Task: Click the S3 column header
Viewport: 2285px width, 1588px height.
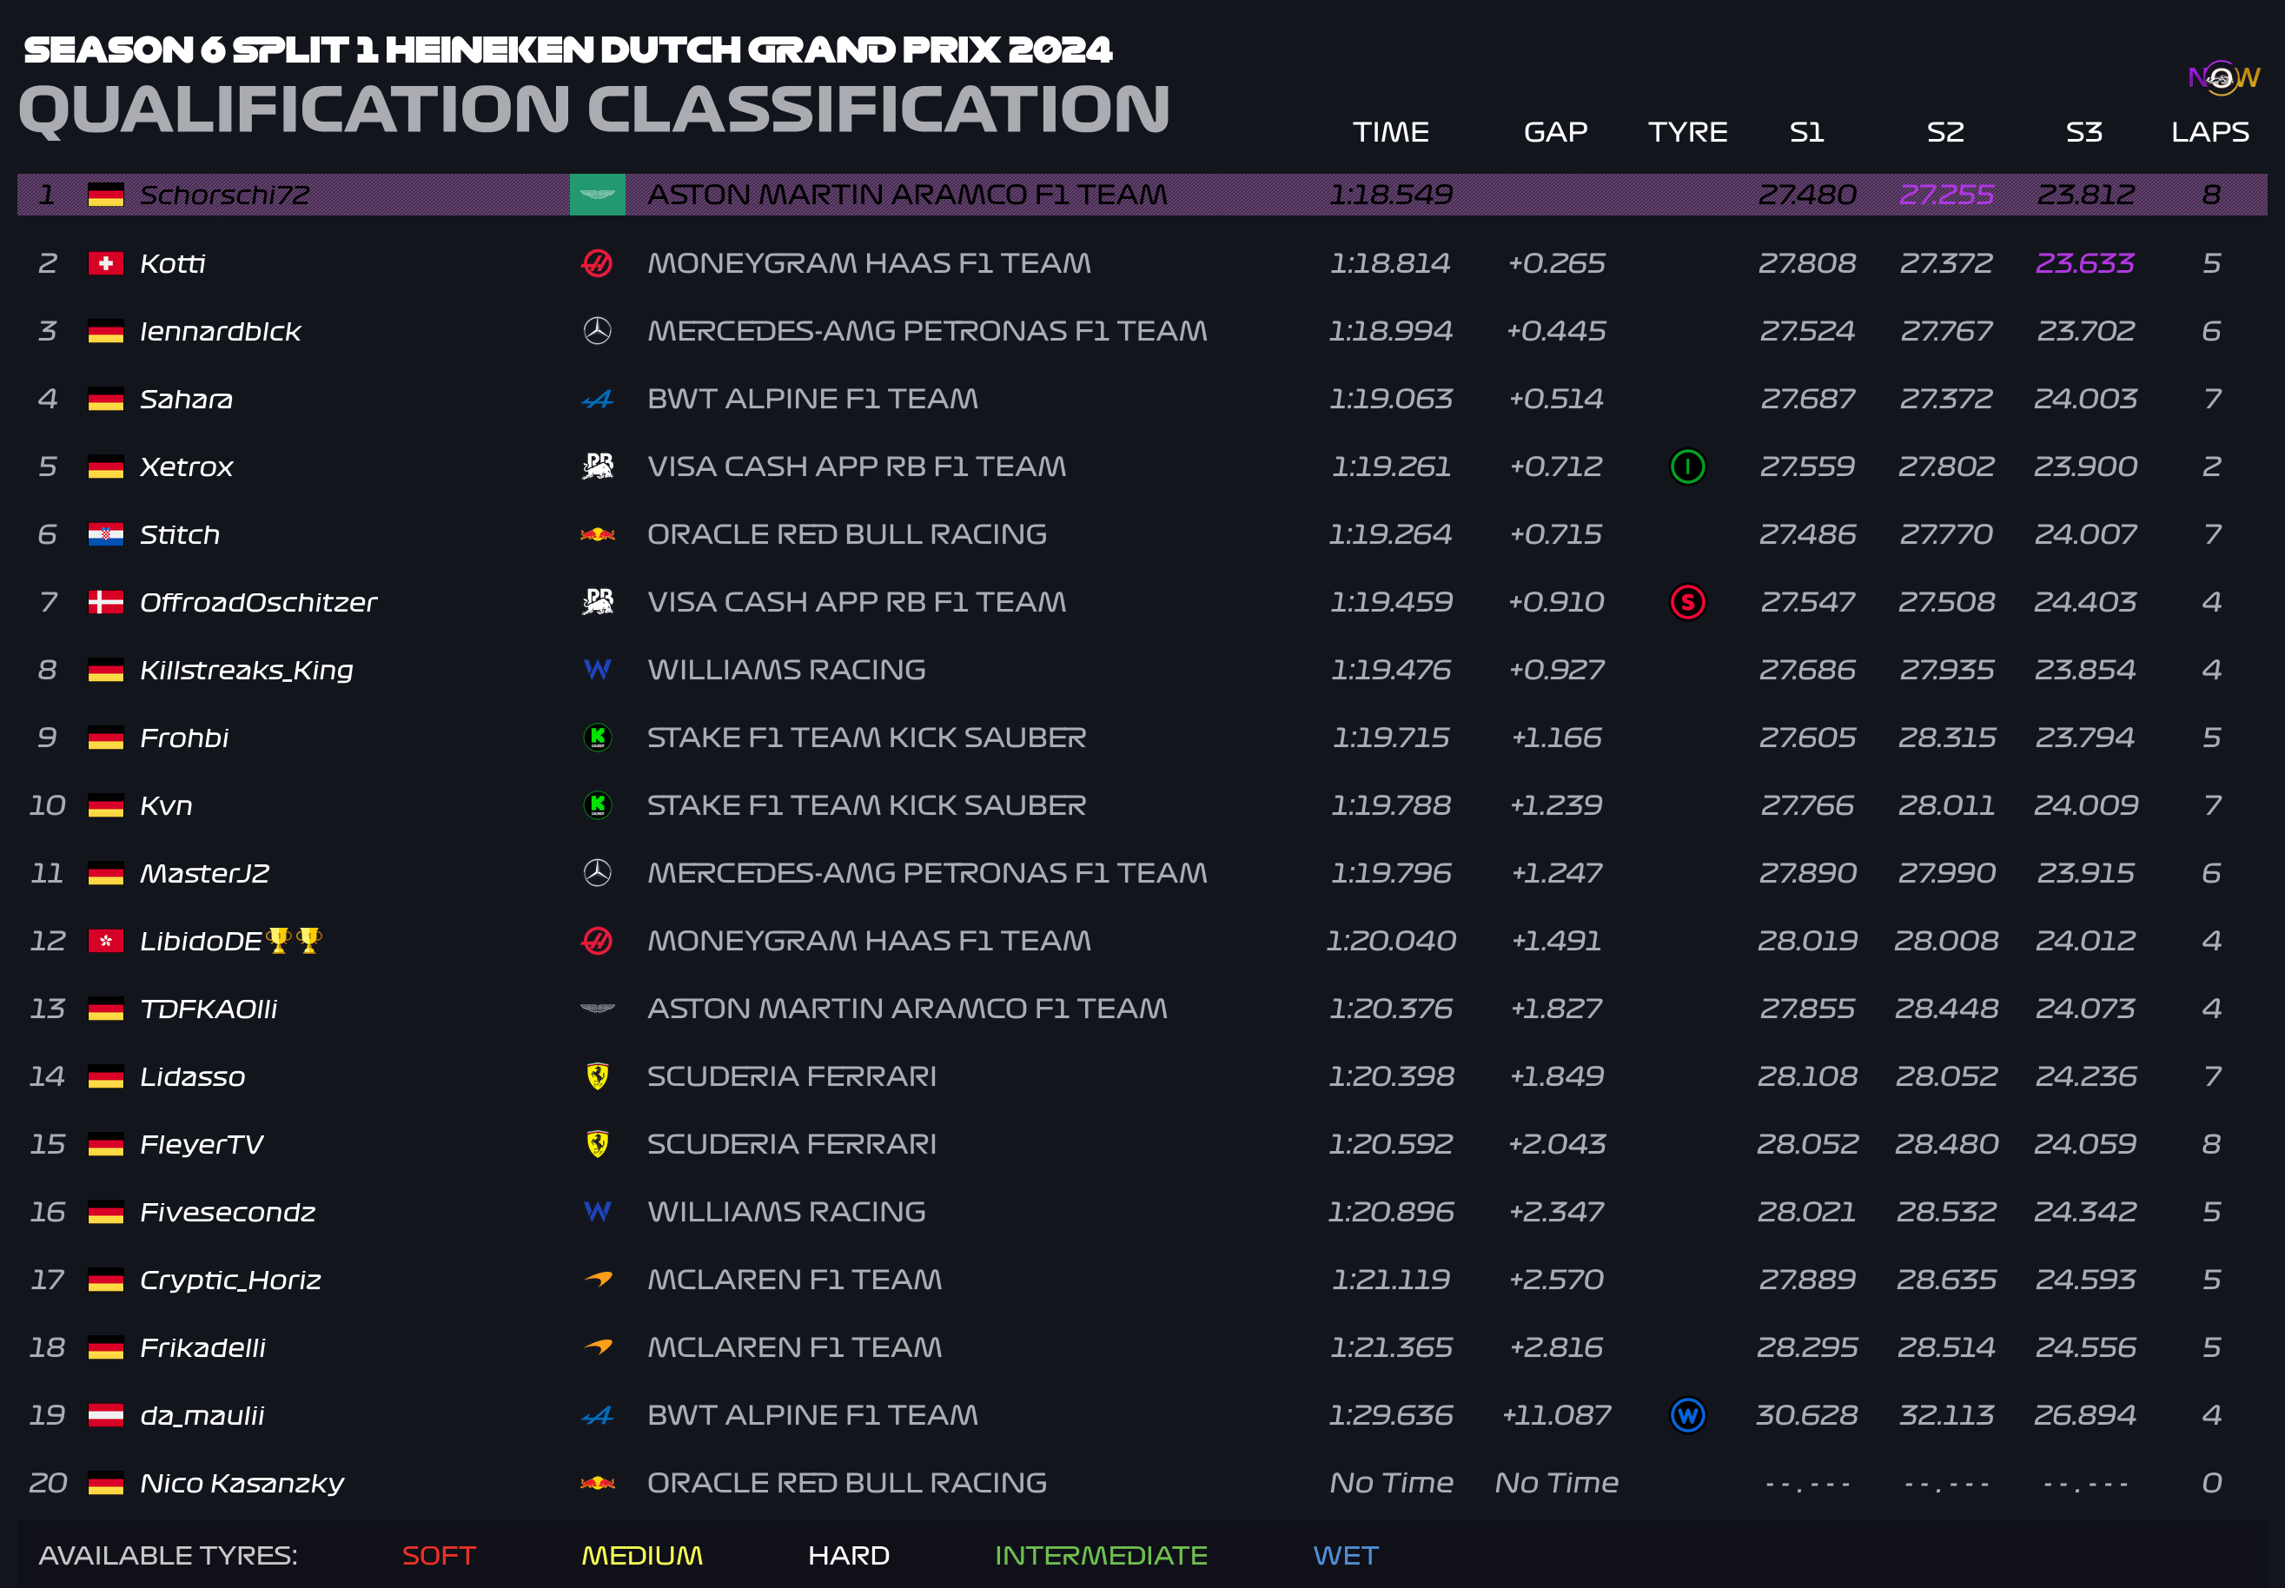Action: pyautogui.click(x=2084, y=131)
